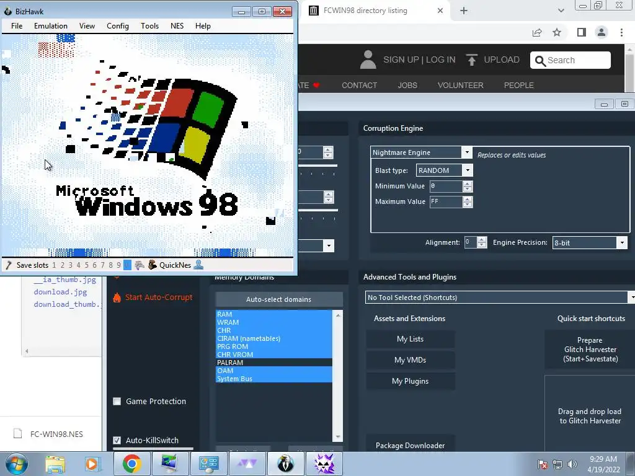Open Chrome profile avatar icon
635x476 pixels.
[x=602, y=32]
